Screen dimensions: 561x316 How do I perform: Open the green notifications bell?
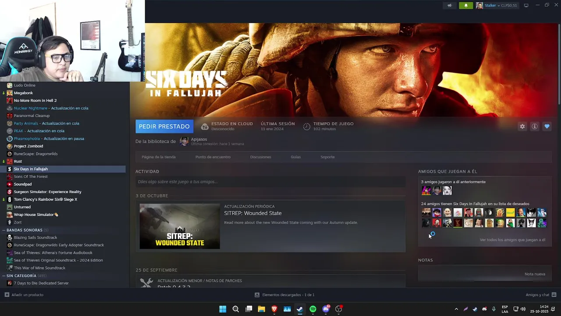466,6
